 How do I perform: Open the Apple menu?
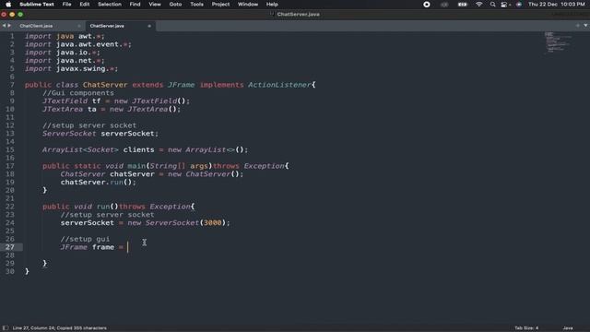(8, 5)
